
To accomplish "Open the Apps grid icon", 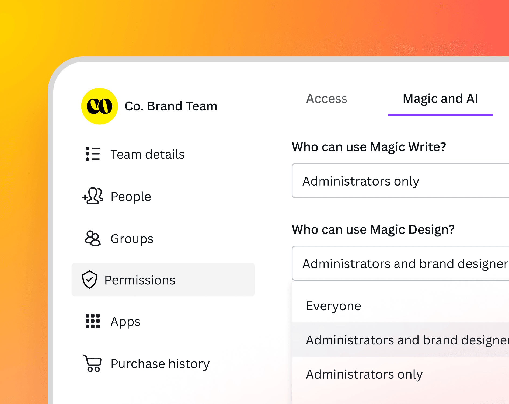I will point(93,321).
